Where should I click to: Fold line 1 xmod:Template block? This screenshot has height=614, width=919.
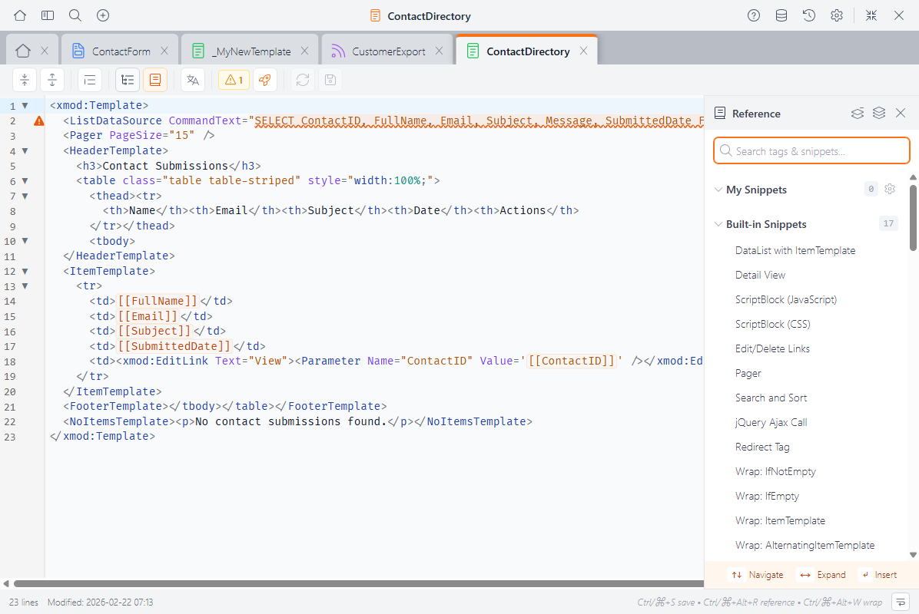tap(25, 106)
